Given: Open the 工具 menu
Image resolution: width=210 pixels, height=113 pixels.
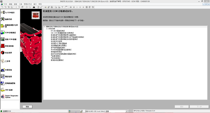Looking at the screenshot, I should 20,4.
